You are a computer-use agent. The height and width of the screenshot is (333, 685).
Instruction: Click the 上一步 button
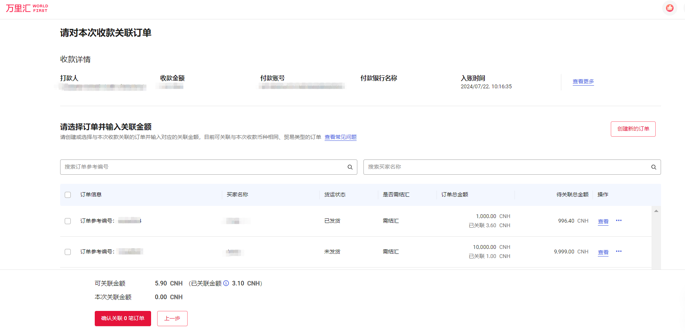click(172, 319)
